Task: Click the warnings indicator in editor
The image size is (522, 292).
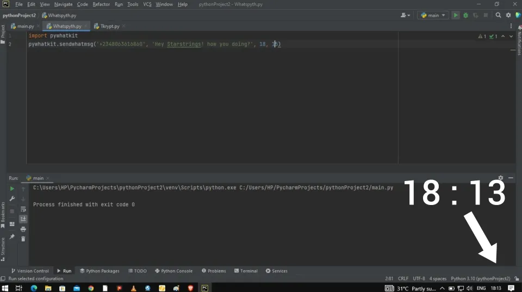Action: coord(482,36)
